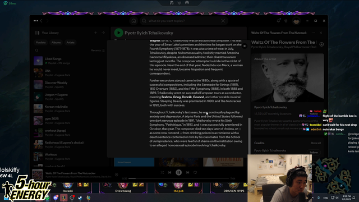Open League client icon in taskbar
Screen dimensions: 359x202
[x=63, y=198]
